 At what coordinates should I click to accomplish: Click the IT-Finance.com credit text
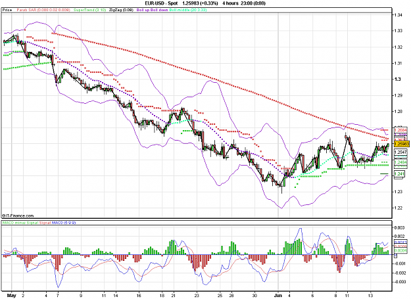pos(18,216)
